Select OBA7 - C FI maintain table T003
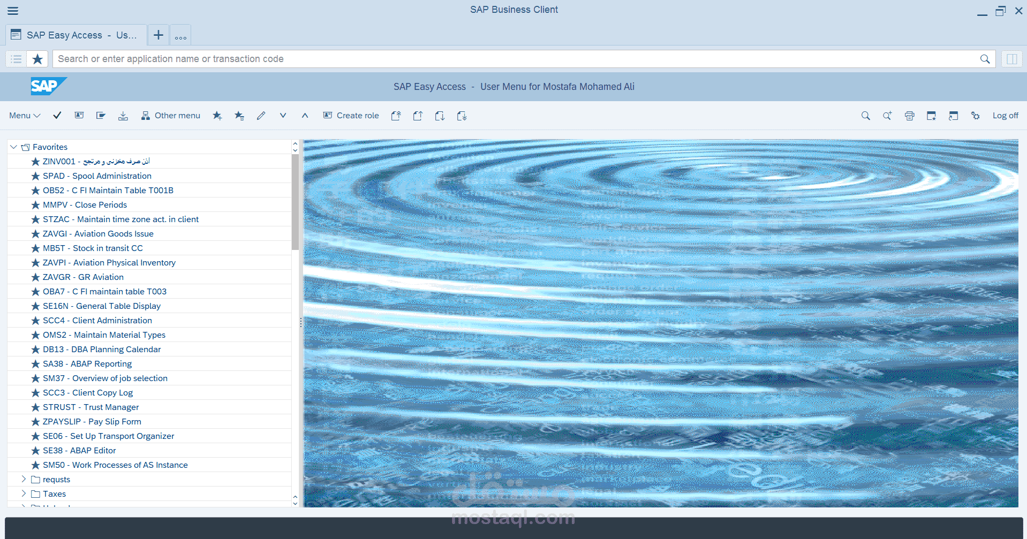 149,292
